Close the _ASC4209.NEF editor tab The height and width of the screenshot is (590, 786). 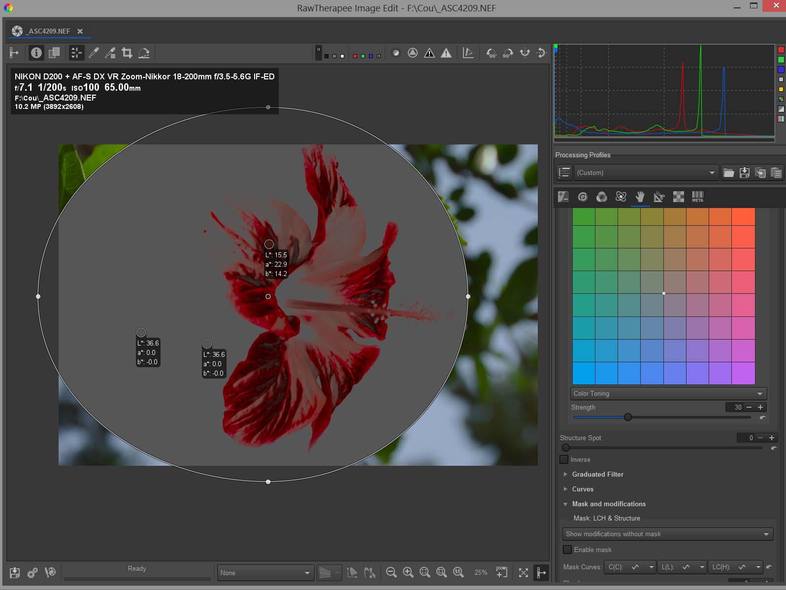click(80, 31)
